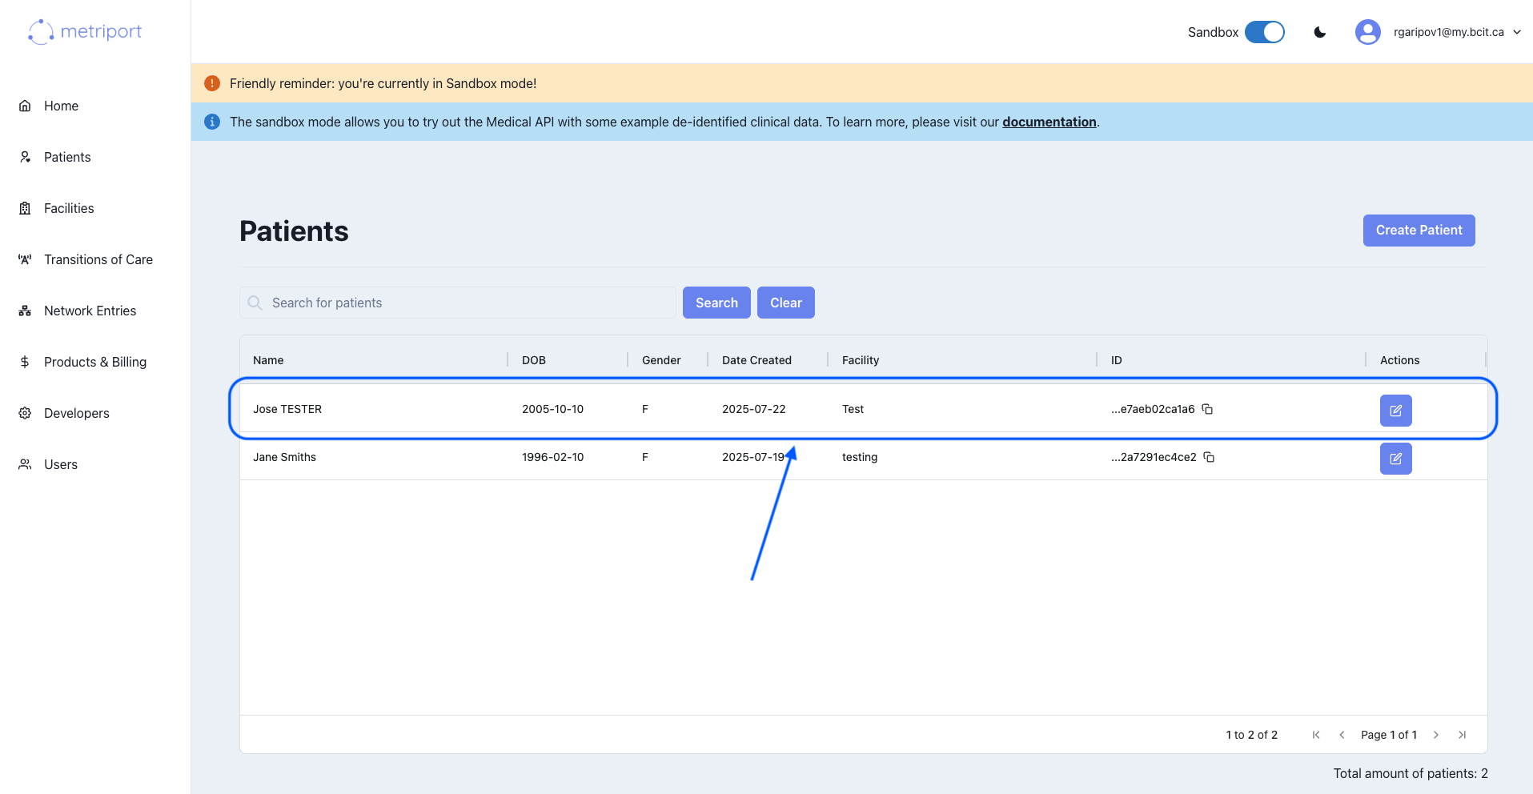
Task: Edit the Jane Smiths patient record
Action: coord(1395,458)
